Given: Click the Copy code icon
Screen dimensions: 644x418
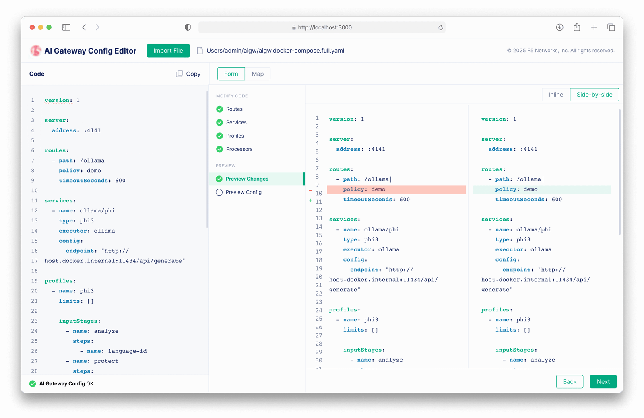Looking at the screenshot, I should [180, 74].
